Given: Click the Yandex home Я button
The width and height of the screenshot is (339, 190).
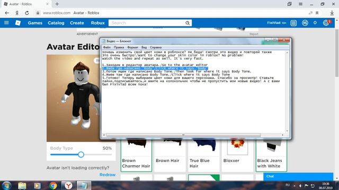Looking at the screenshot, I should click(17, 13).
